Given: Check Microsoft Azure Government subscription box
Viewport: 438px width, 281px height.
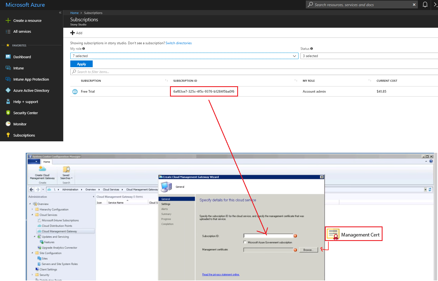Looking at the screenshot, I should pyautogui.click(x=245, y=242).
